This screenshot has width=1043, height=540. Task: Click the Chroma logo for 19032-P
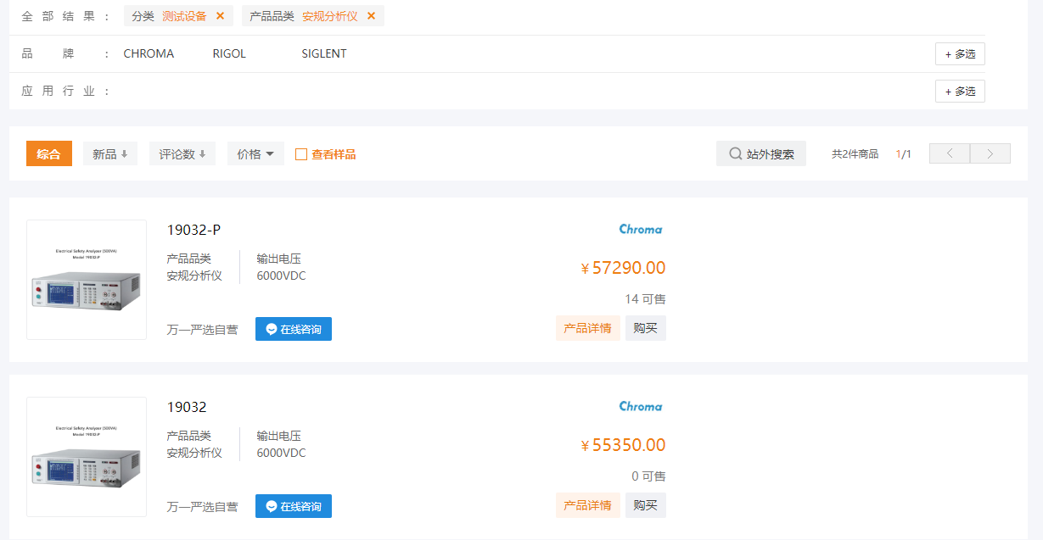(x=641, y=229)
